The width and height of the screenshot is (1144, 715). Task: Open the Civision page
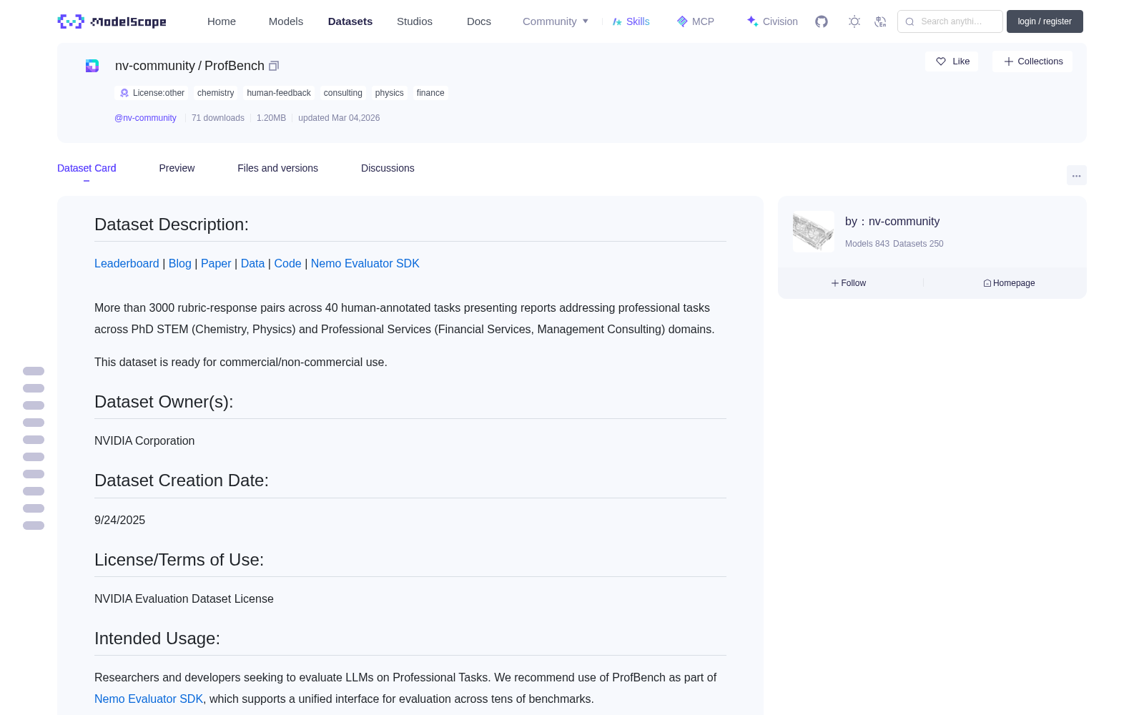[x=772, y=21]
